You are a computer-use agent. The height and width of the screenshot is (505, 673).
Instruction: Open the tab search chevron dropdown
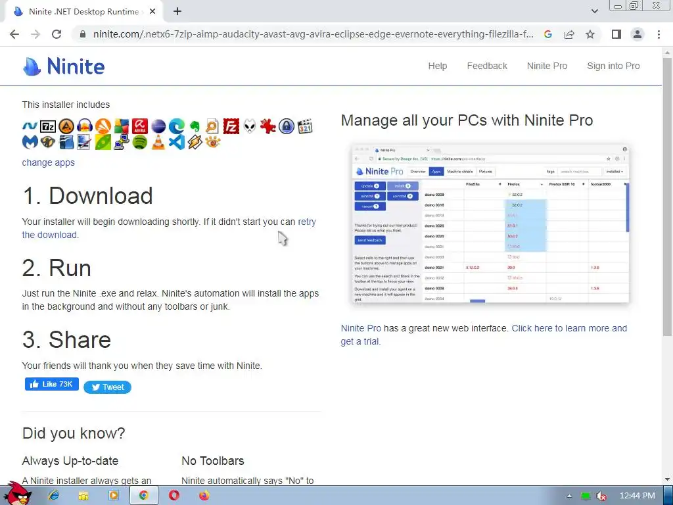(x=594, y=11)
